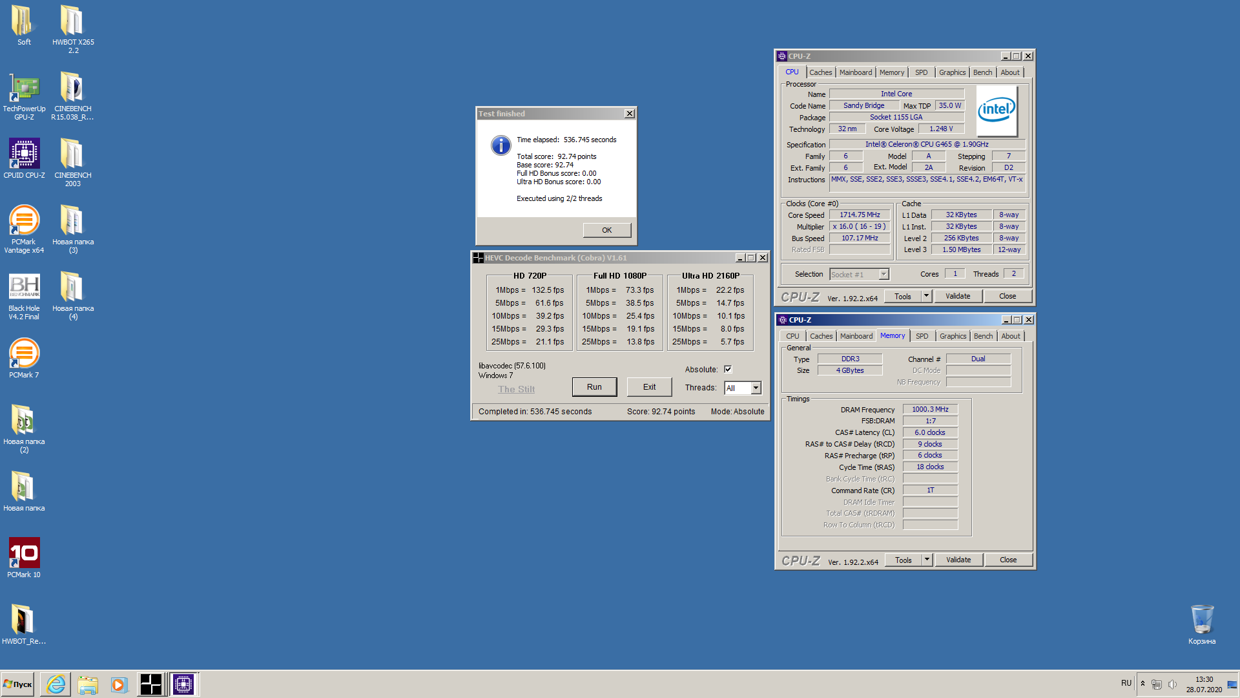Click the network tray icon
The image size is (1240, 698).
[1157, 684]
